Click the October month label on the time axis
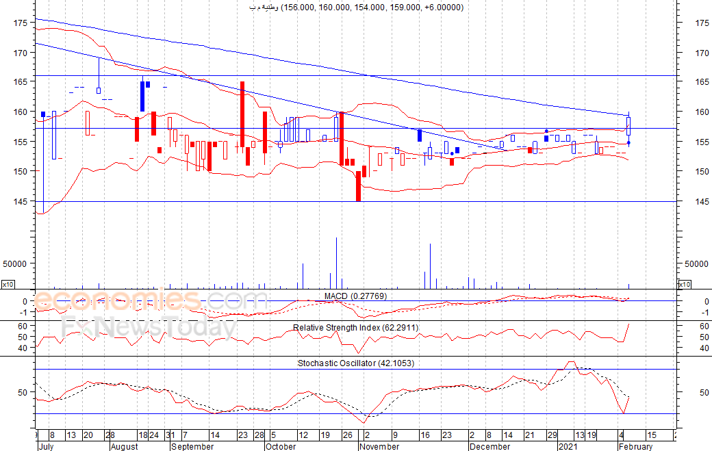 pyautogui.click(x=281, y=446)
